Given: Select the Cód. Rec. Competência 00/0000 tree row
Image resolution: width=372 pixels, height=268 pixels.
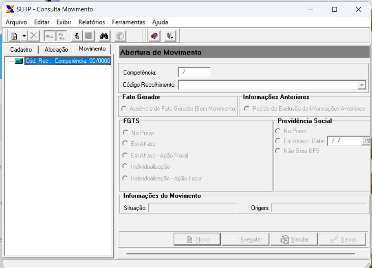Looking at the screenshot, I should [68, 61].
